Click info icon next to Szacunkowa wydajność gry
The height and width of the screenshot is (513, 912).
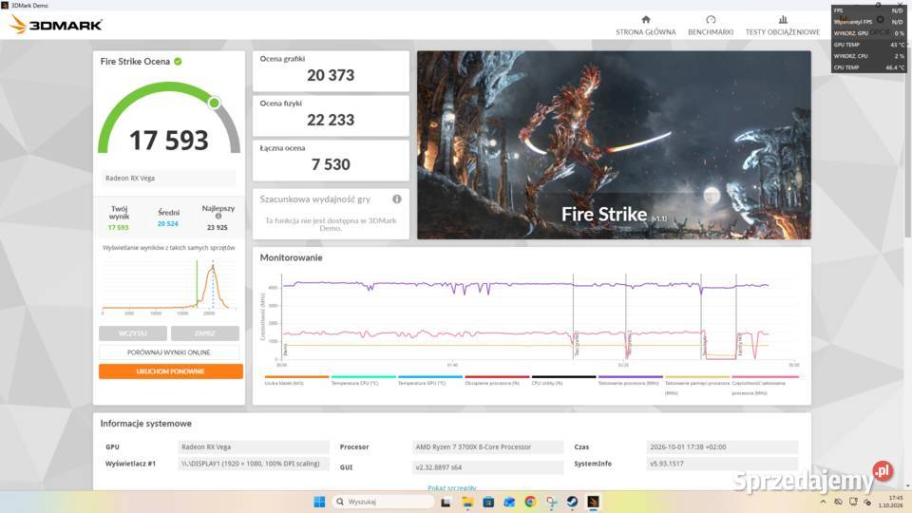(397, 199)
